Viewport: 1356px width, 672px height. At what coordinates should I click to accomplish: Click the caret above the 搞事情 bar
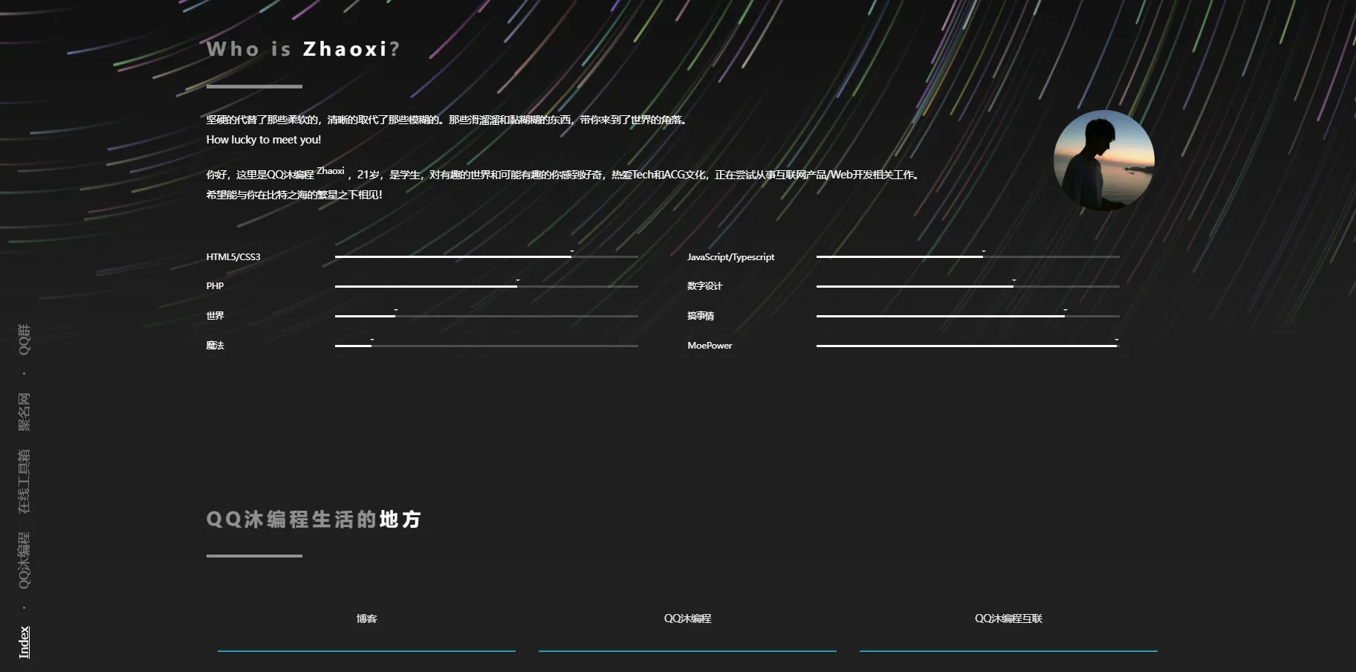(1066, 311)
